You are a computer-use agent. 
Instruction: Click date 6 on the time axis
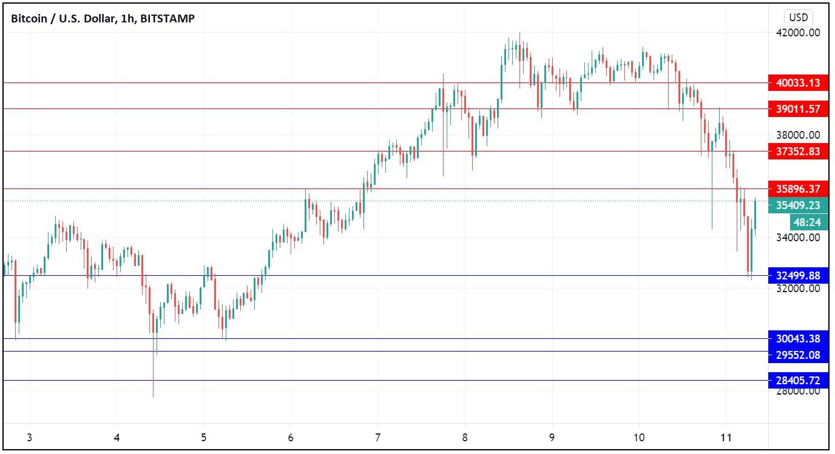[x=291, y=437]
